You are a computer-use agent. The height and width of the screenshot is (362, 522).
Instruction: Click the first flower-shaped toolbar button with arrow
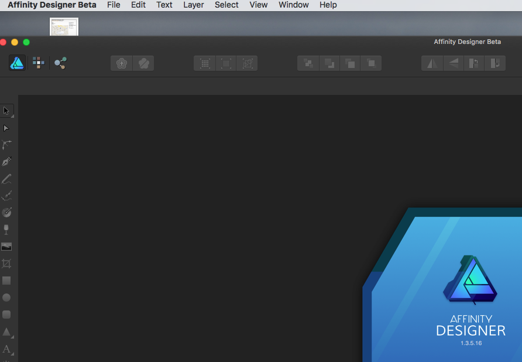[x=122, y=63]
